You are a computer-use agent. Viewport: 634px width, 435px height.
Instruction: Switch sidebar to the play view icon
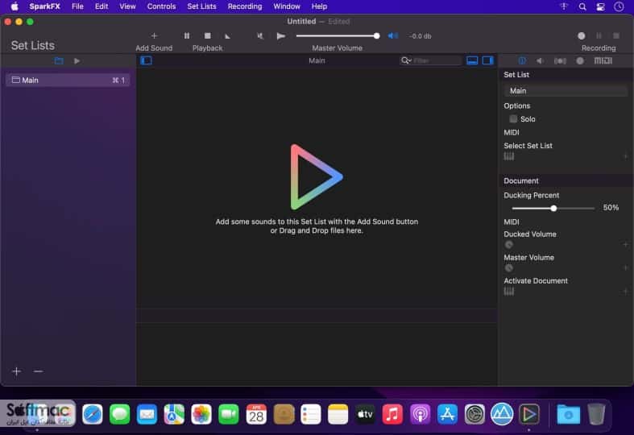coord(77,60)
